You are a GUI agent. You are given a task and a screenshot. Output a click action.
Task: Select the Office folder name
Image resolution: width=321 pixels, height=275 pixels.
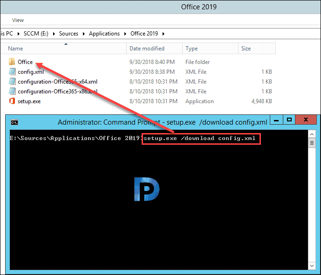click(25, 62)
